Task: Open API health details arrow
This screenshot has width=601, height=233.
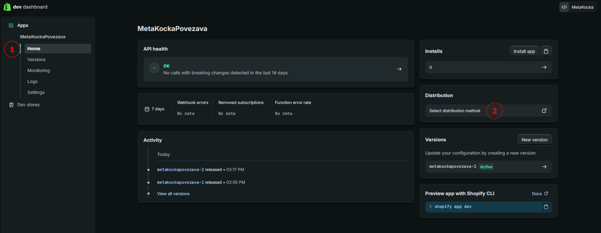Action: 399,69
